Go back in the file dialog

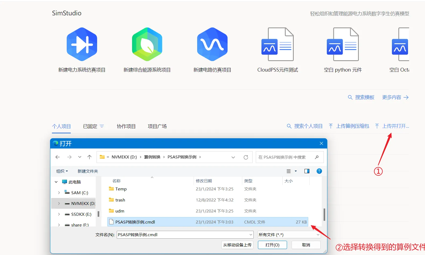58,157
